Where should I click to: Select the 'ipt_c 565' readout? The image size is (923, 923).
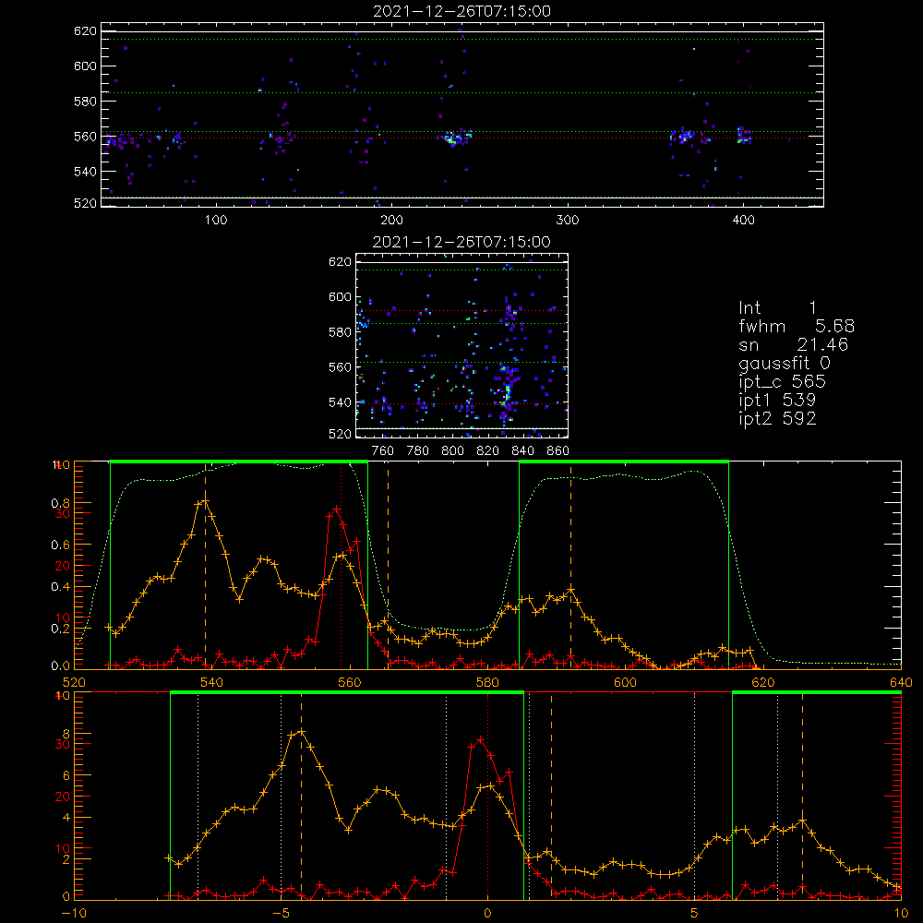pyautogui.click(x=783, y=382)
